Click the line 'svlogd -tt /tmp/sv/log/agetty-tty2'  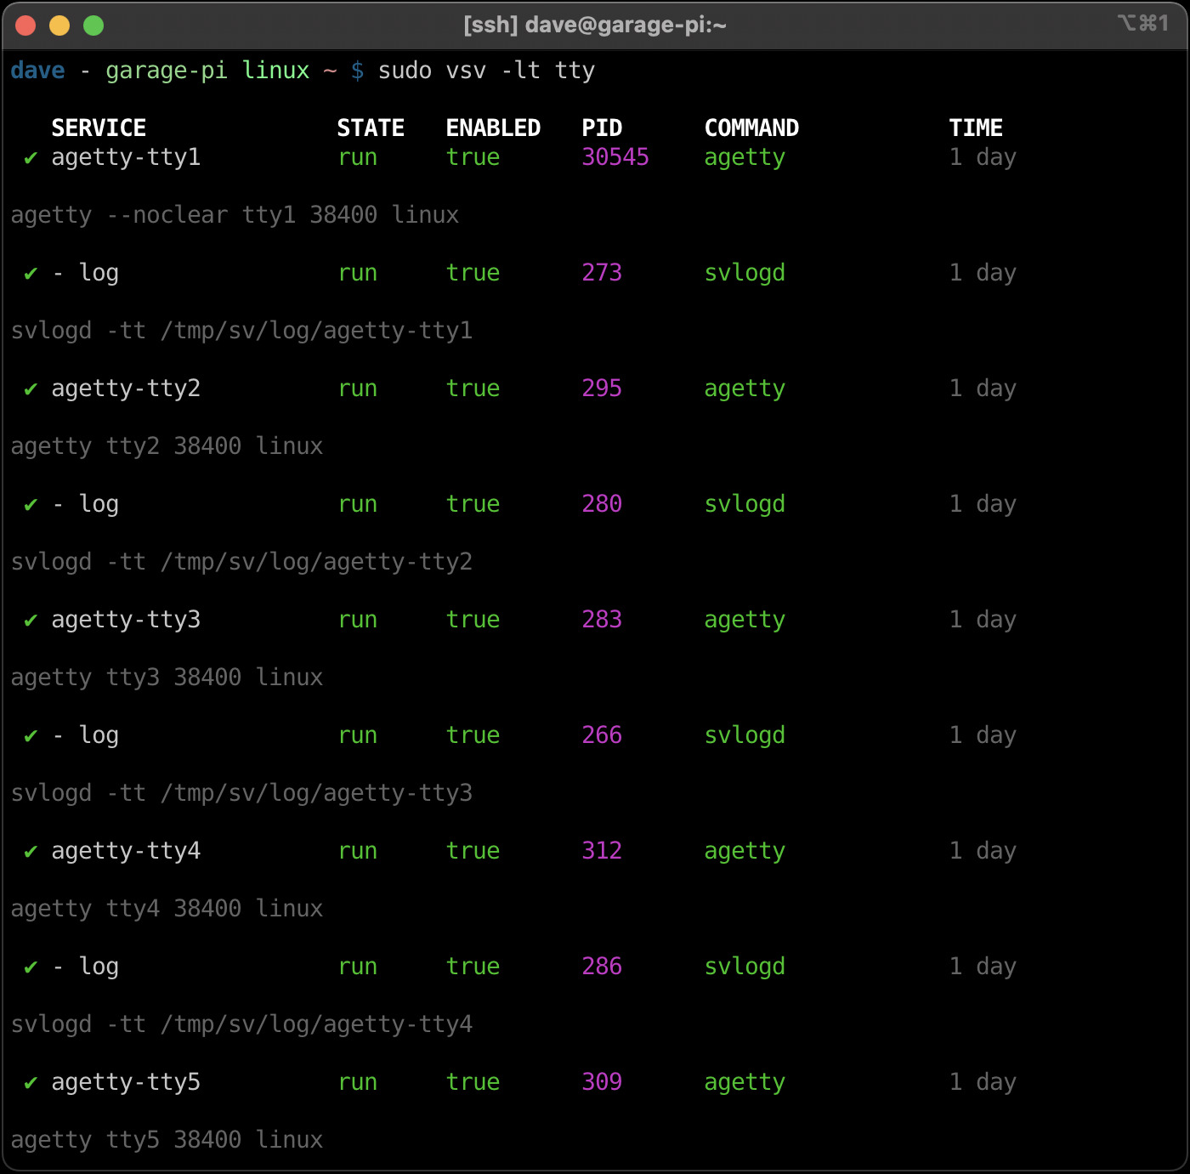point(241,563)
